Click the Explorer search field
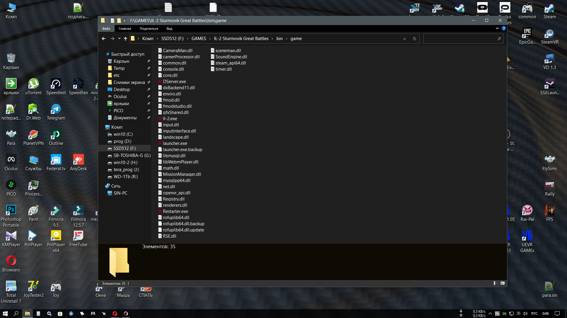The image size is (567, 318). (x=463, y=39)
